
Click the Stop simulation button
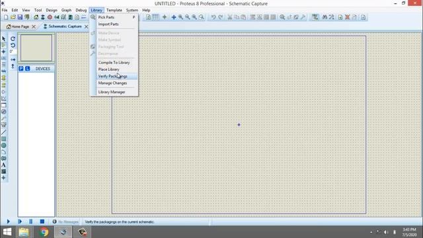coord(42,221)
